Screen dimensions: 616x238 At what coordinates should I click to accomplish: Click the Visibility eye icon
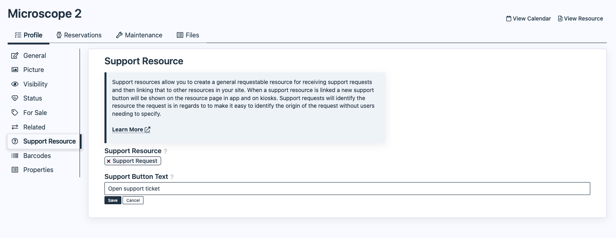(15, 84)
